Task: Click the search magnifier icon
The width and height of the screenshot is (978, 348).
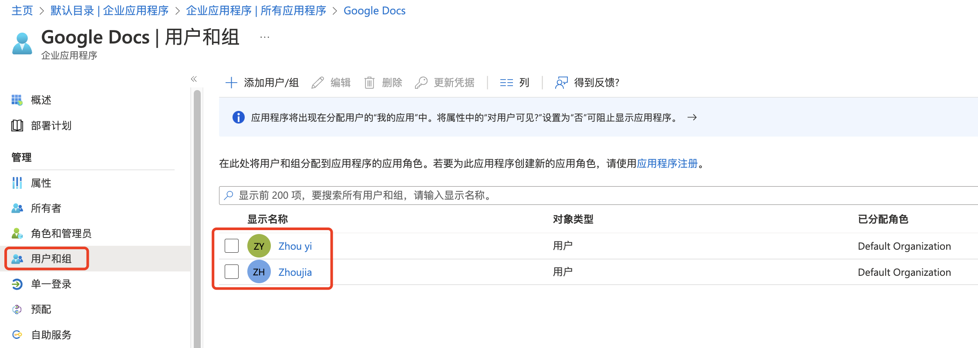Action: [229, 195]
